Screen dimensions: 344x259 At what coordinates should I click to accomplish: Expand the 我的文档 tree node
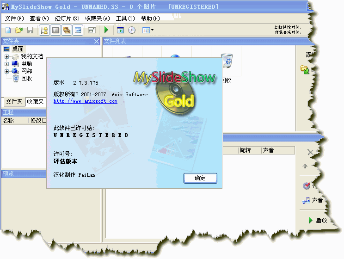(6, 56)
